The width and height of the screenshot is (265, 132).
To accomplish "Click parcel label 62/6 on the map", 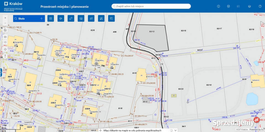I will pyautogui.click(x=93, y=30).
